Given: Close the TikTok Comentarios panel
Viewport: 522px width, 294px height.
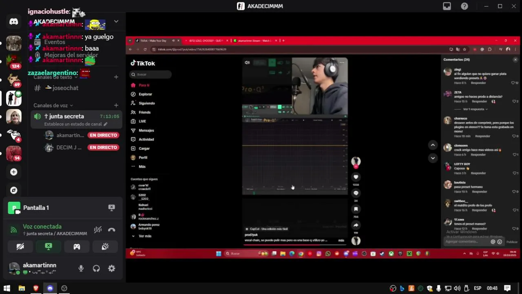Looking at the screenshot, I should click(515, 60).
